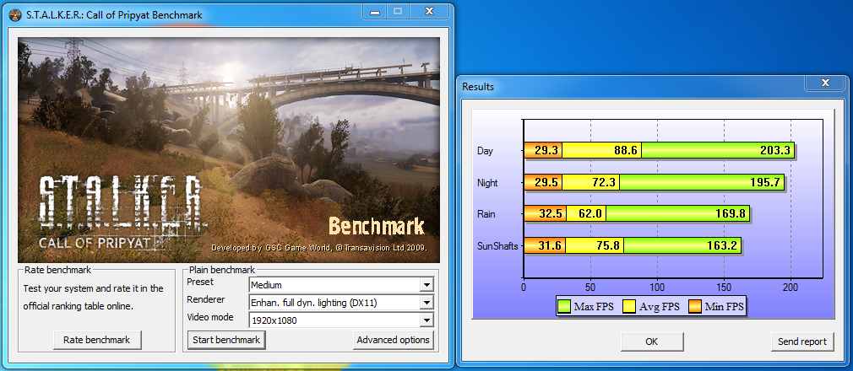Expand the Renderer dropdown list
The width and height of the screenshot is (853, 371).
click(426, 302)
